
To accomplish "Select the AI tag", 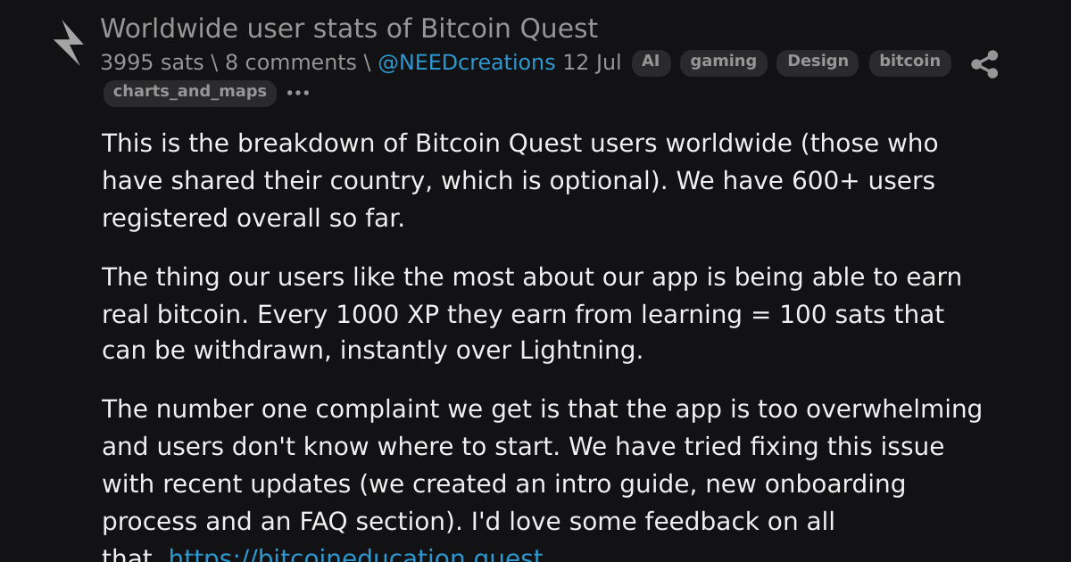I will click(x=652, y=62).
